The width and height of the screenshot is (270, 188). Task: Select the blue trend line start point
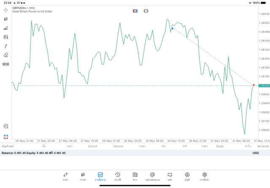tap(173, 29)
